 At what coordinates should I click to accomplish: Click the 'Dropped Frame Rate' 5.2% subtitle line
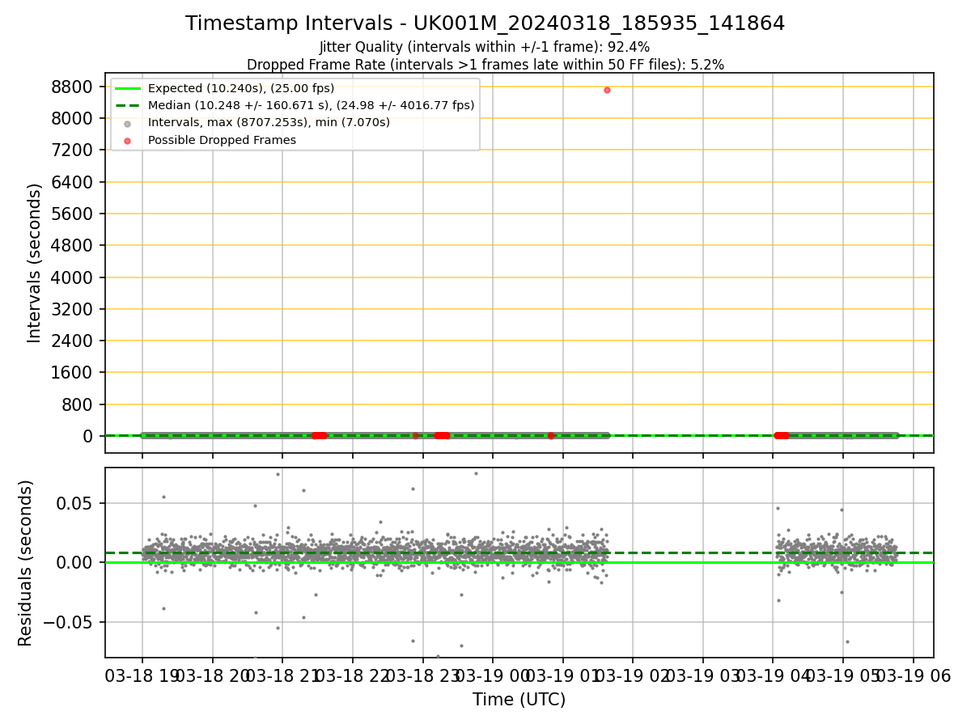tap(485, 65)
